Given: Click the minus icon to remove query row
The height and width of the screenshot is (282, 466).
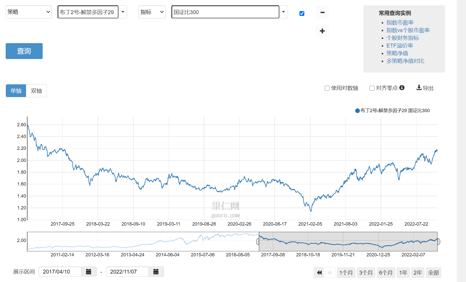Looking at the screenshot, I should [322, 12].
